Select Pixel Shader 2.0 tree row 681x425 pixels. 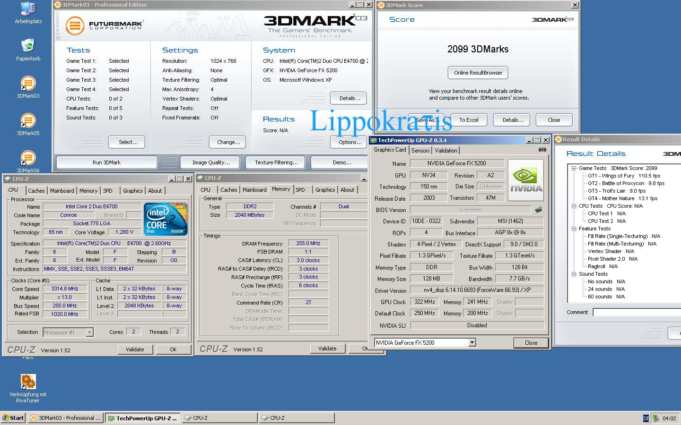[x=612, y=259]
